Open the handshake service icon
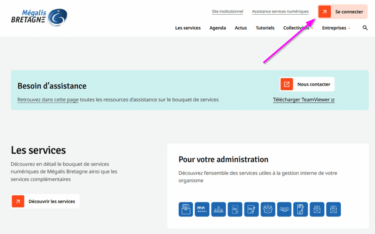Image resolution: width=375 pixels, height=234 pixels. 284,210
